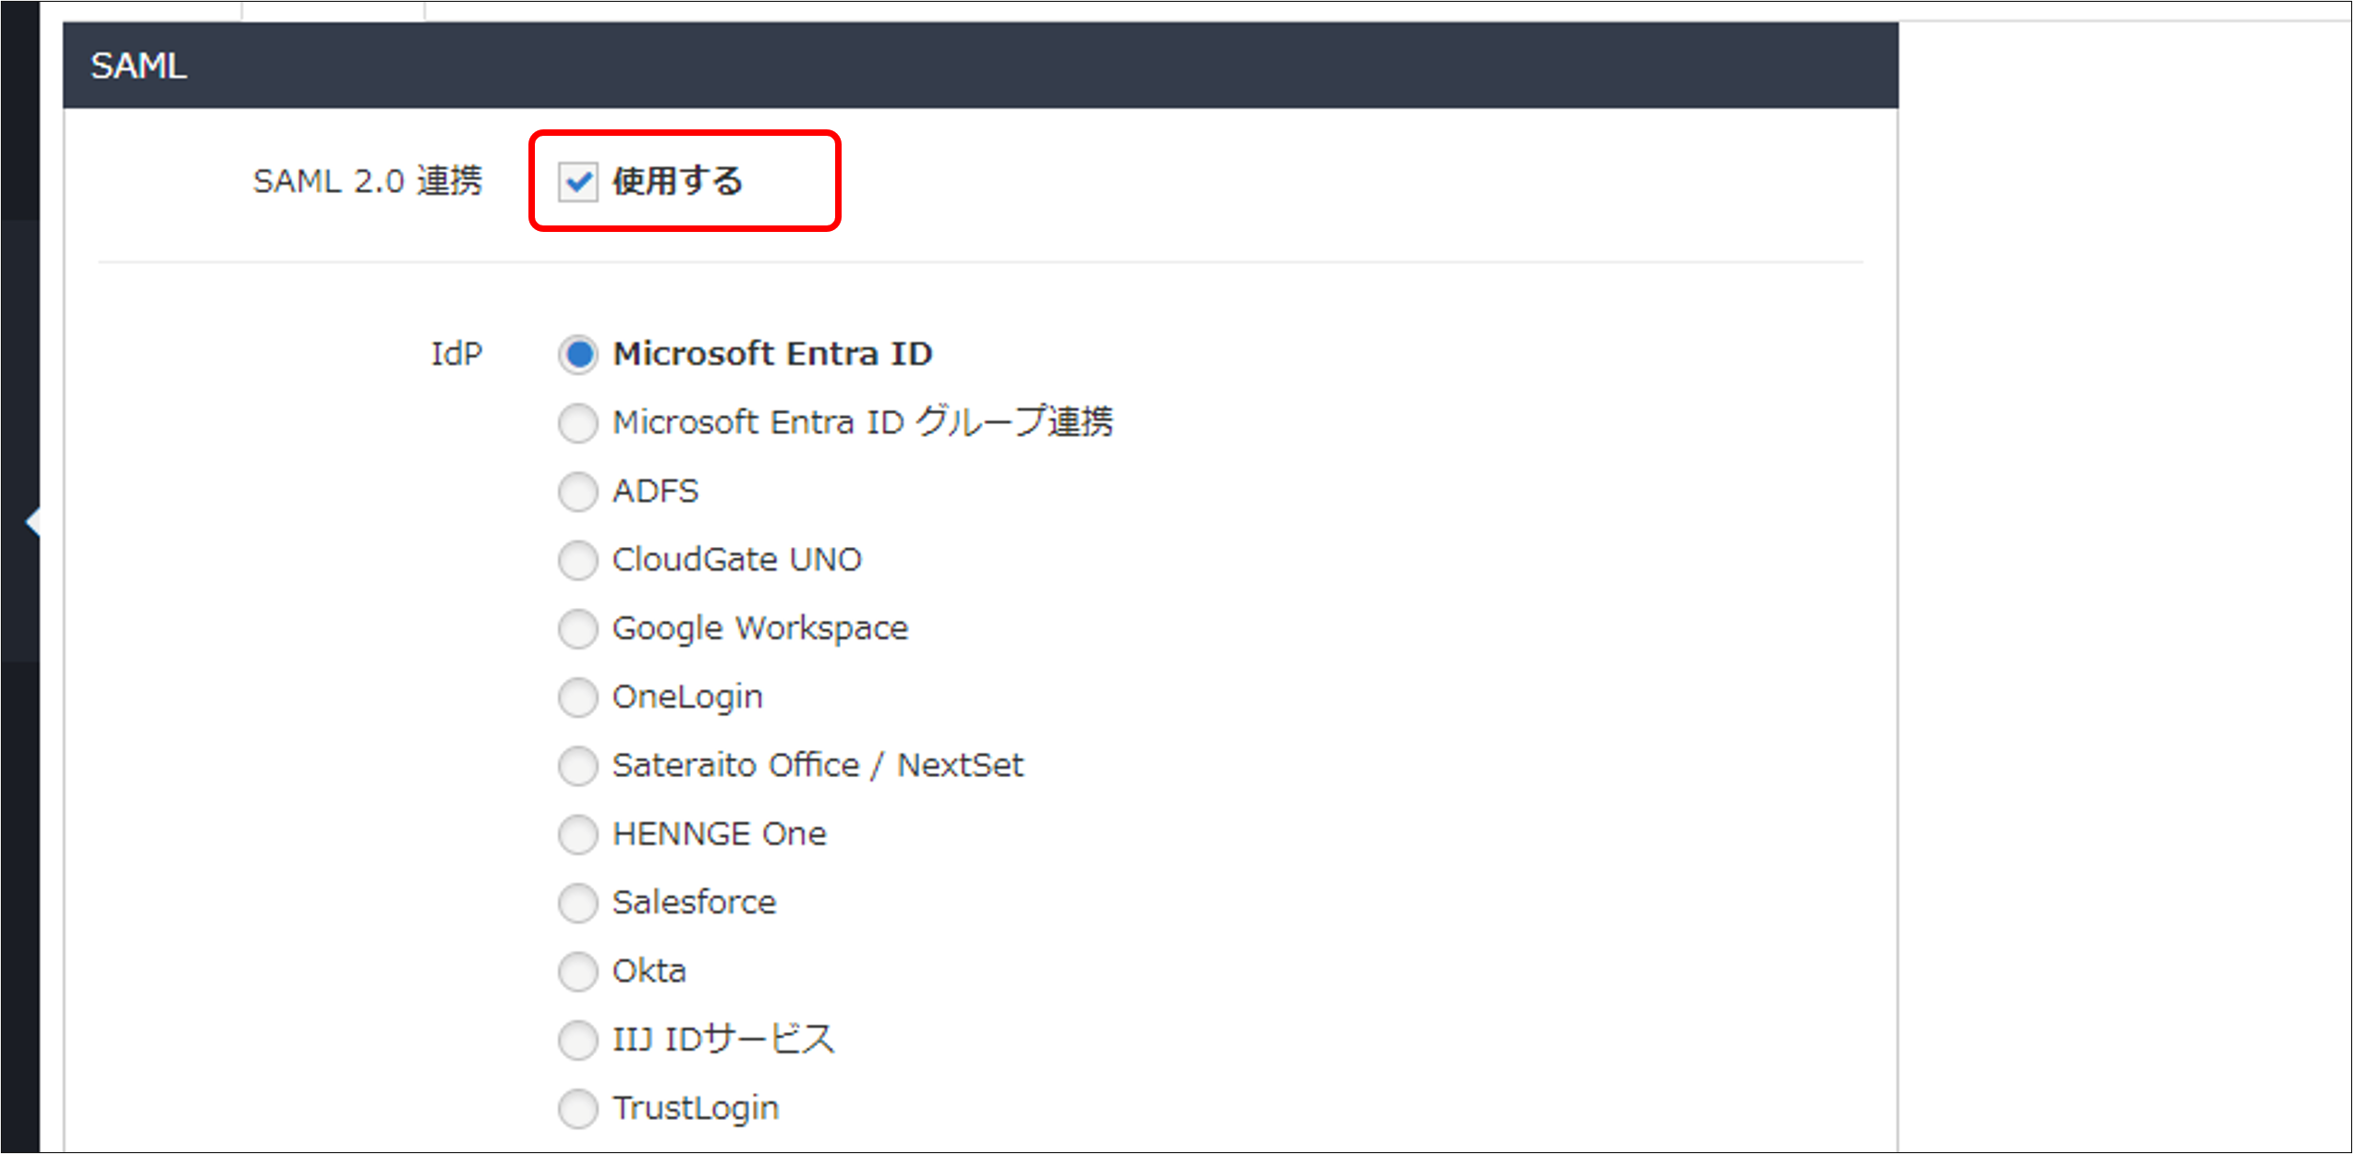Image resolution: width=2353 pixels, height=1154 pixels.
Task: Select Sateraito Office / NextSet option
Action: pos(578,766)
